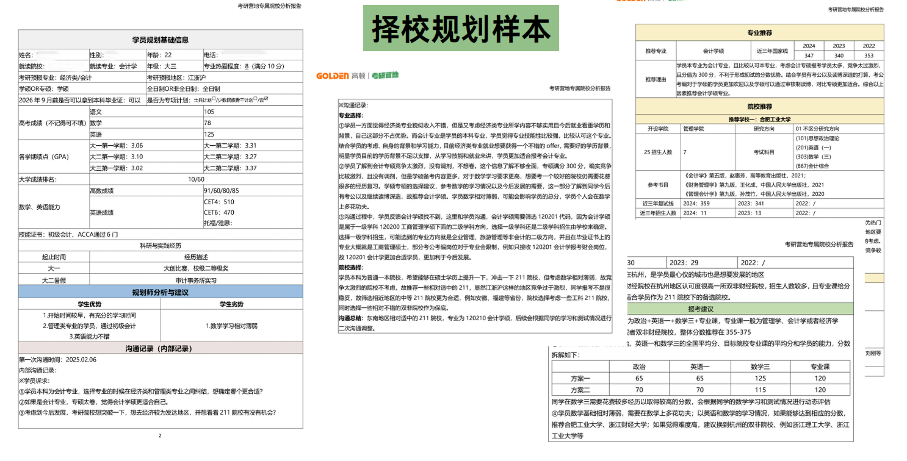Image resolution: width=907 pixels, height=461 pixels.
Task: Click the 数学三 column header
Action: tap(760, 367)
